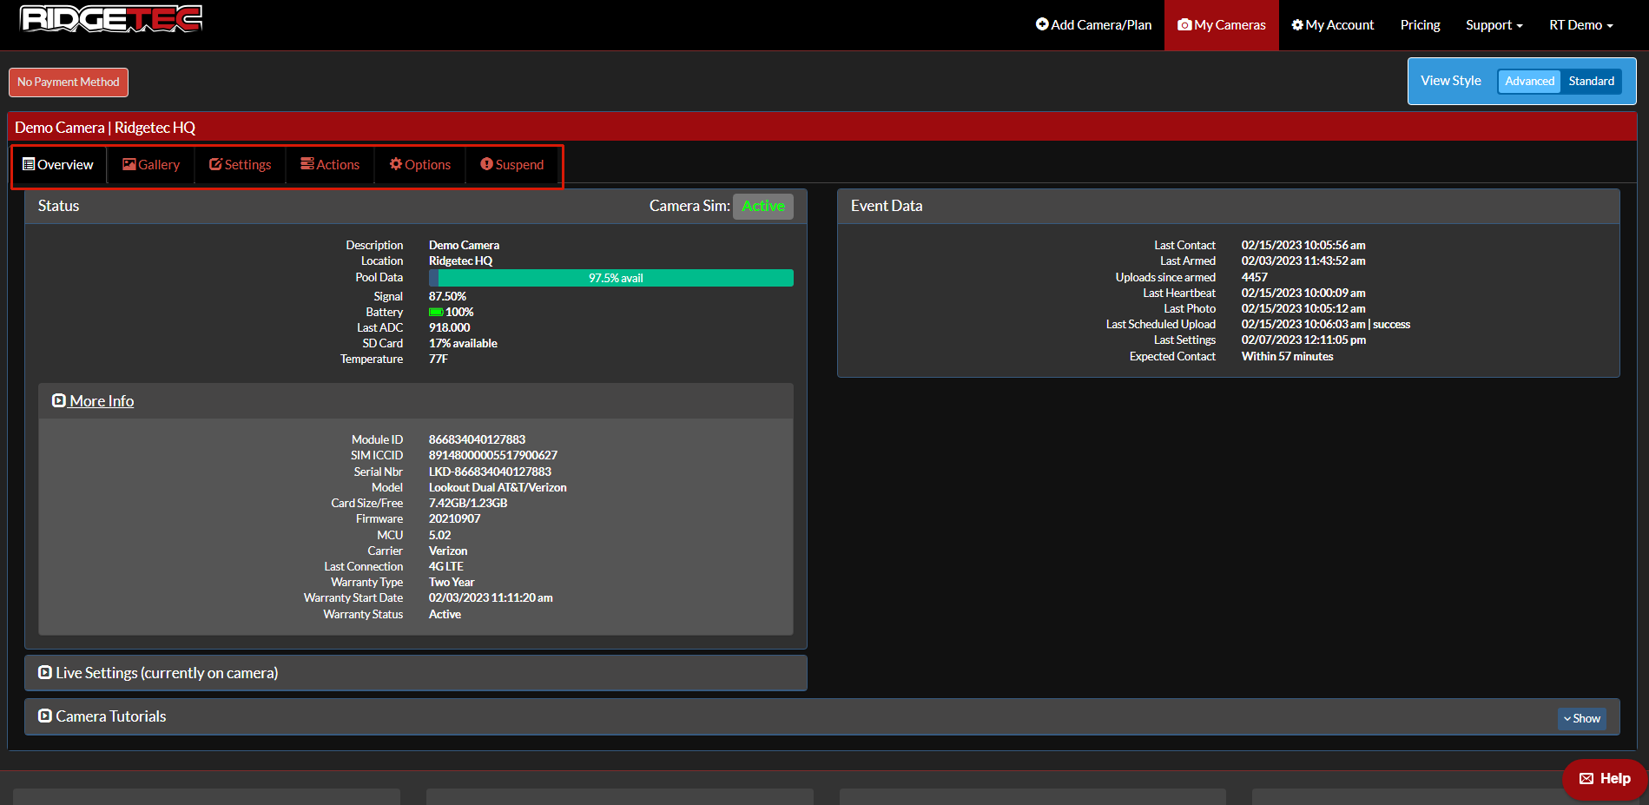
Task: Open the Actions tab
Action: (330, 165)
